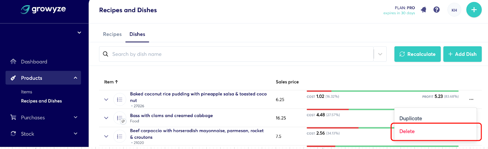Open three-dot menu for Baked coconut rice pudding
Screen dimensions: 488x149
pos(471,100)
